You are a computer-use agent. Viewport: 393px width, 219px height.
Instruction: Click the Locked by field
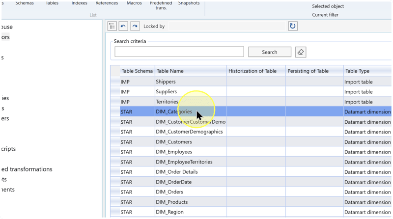[x=227, y=27]
